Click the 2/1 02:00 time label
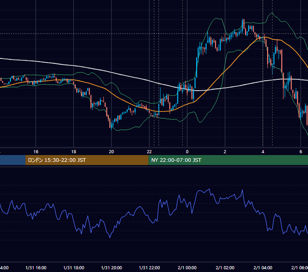This screenshot has width=308, height=272. tap(225, 267)
